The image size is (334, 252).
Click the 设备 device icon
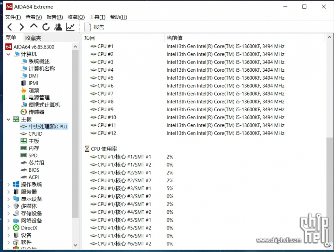pyautogui.click(x=16, y=235)
